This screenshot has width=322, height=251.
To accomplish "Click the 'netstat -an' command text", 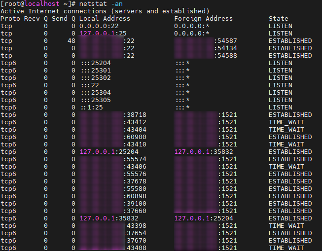I will coord(101,3).
